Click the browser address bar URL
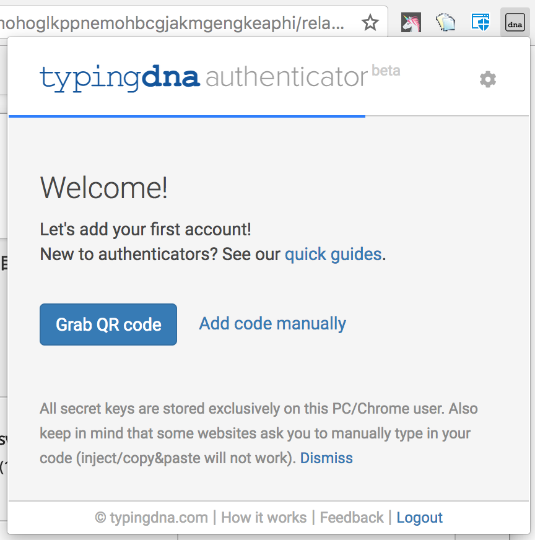Screen dimensions: 535x540 172,23
